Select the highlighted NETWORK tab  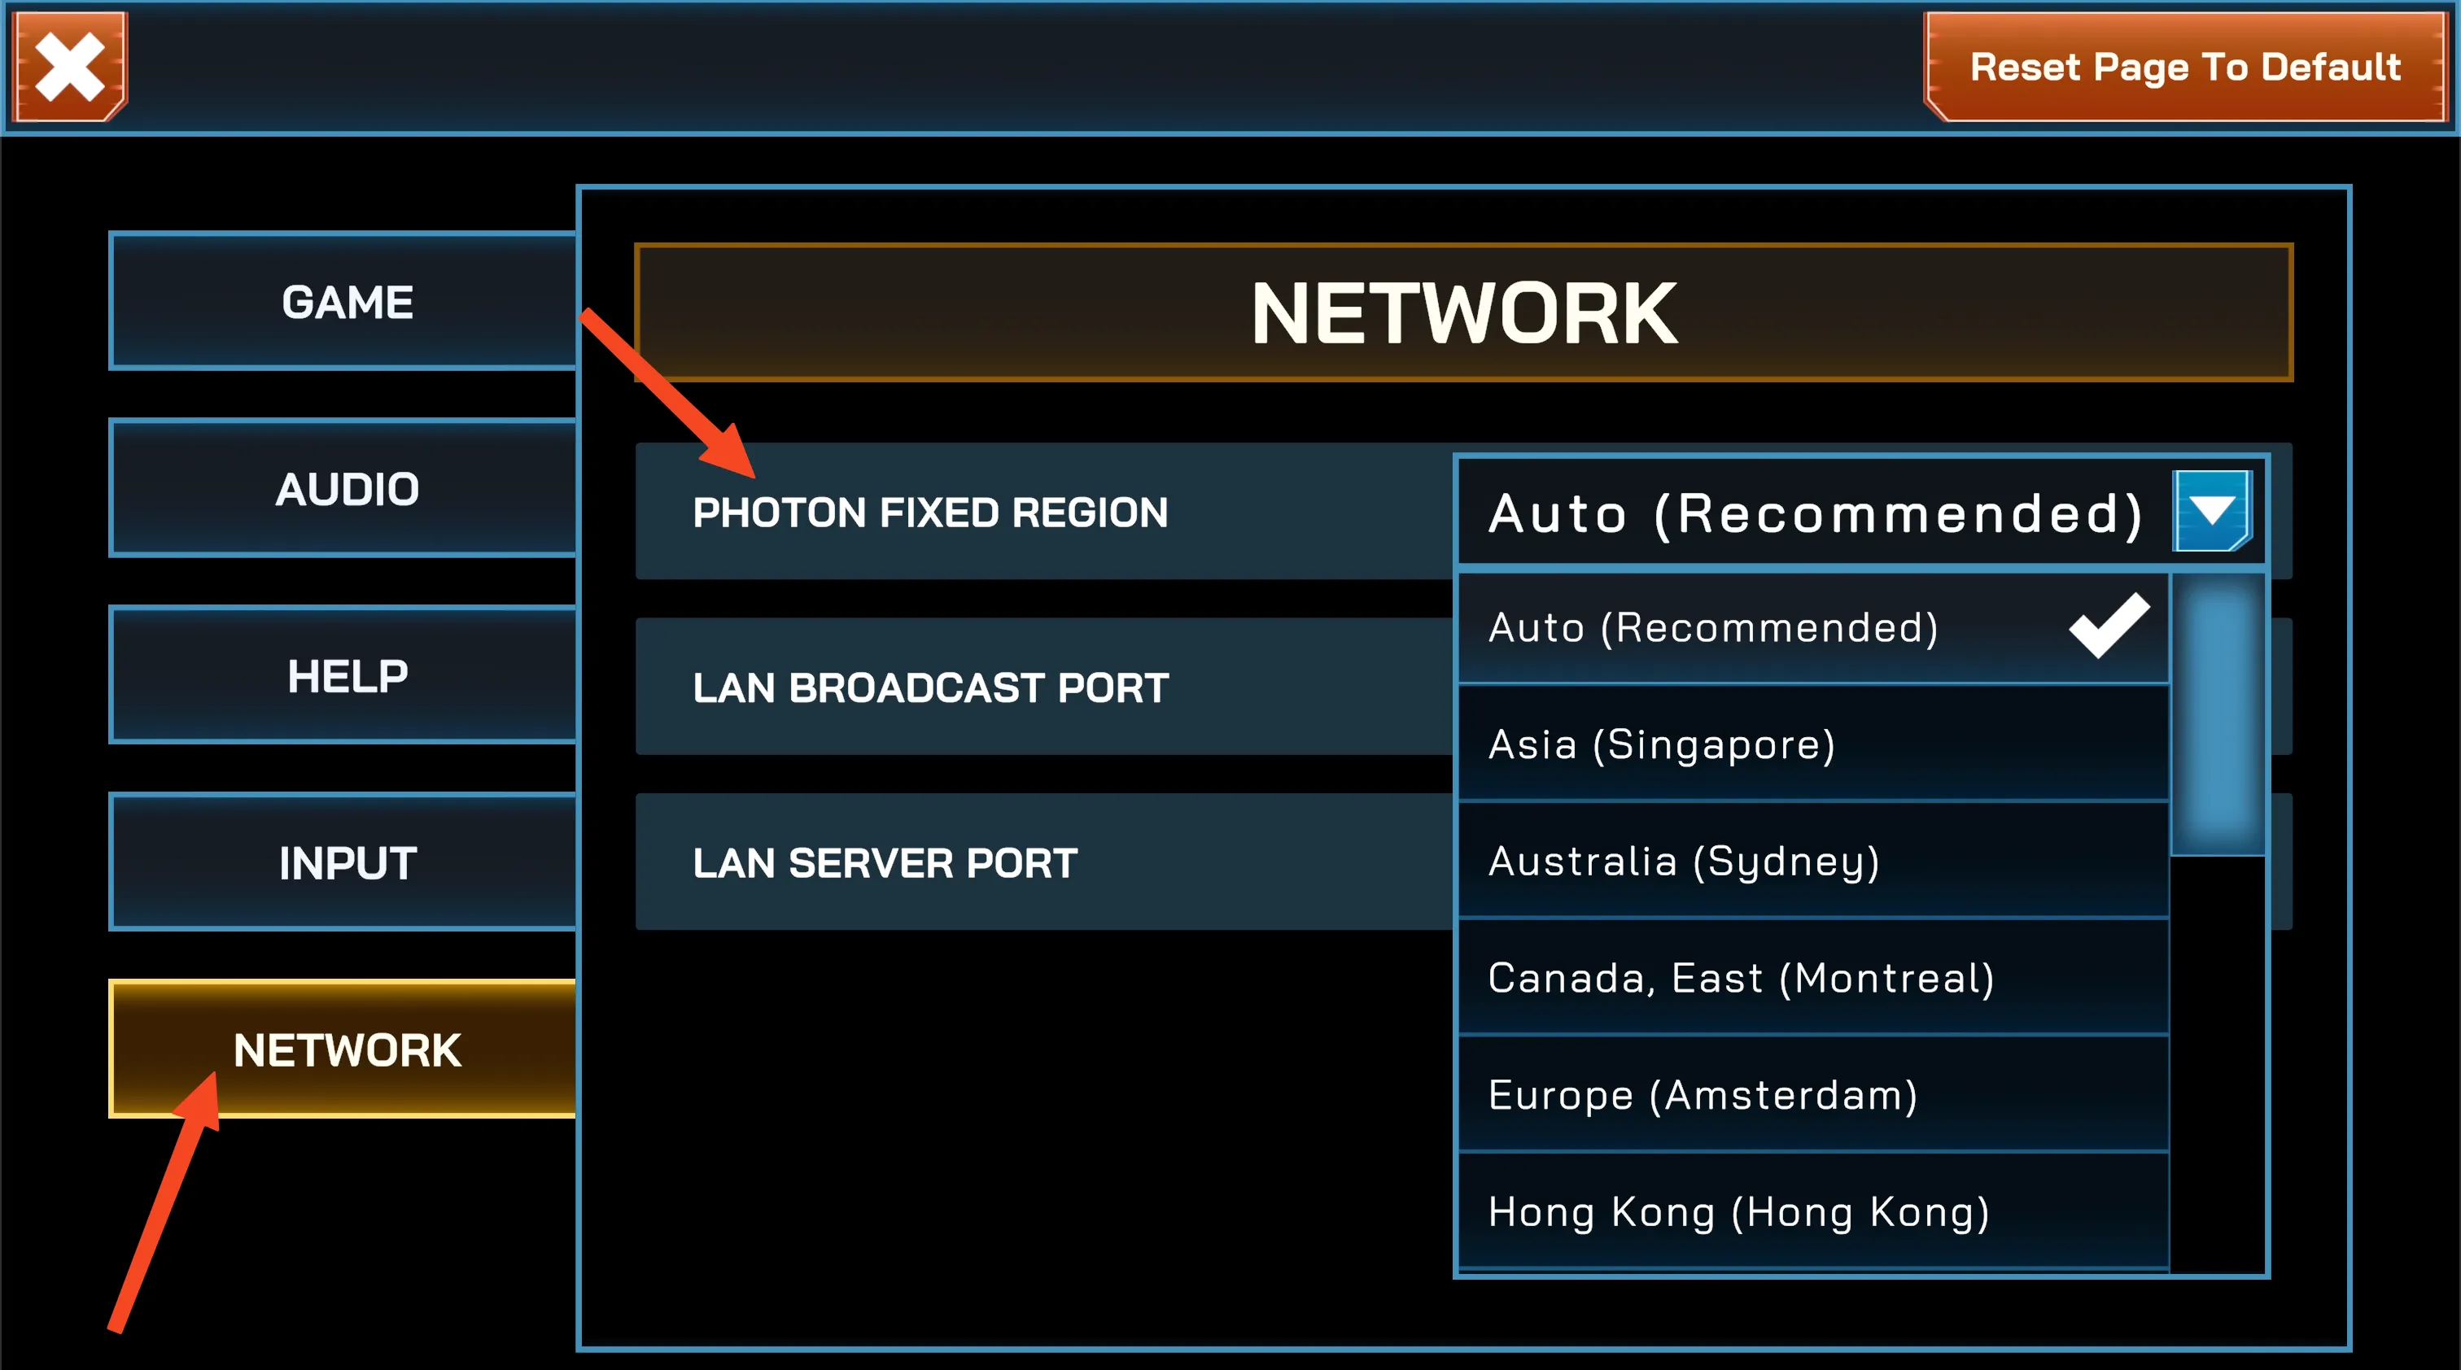point(345,1050)
